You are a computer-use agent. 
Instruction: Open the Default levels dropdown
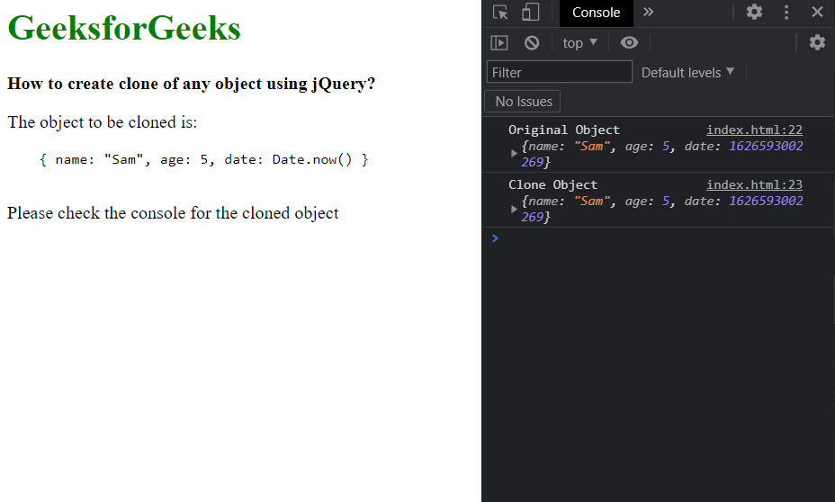click(687, 72)
